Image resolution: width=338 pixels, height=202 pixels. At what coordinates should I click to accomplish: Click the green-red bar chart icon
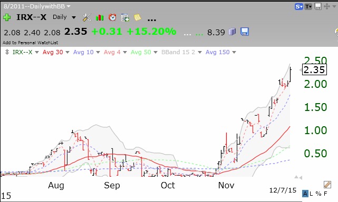click(x=100, y=17)
